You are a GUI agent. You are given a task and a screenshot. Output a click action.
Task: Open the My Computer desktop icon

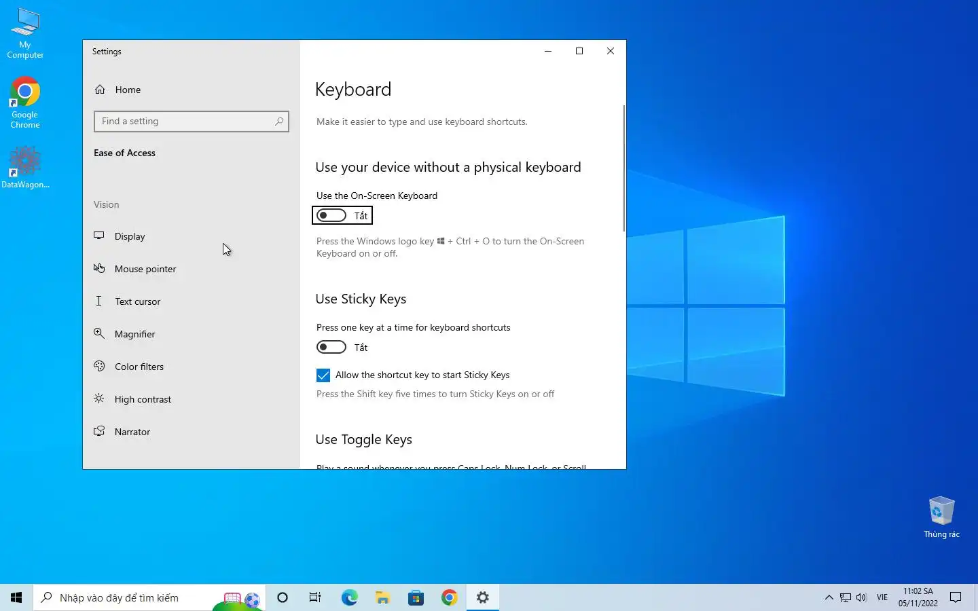click(25, 34)
